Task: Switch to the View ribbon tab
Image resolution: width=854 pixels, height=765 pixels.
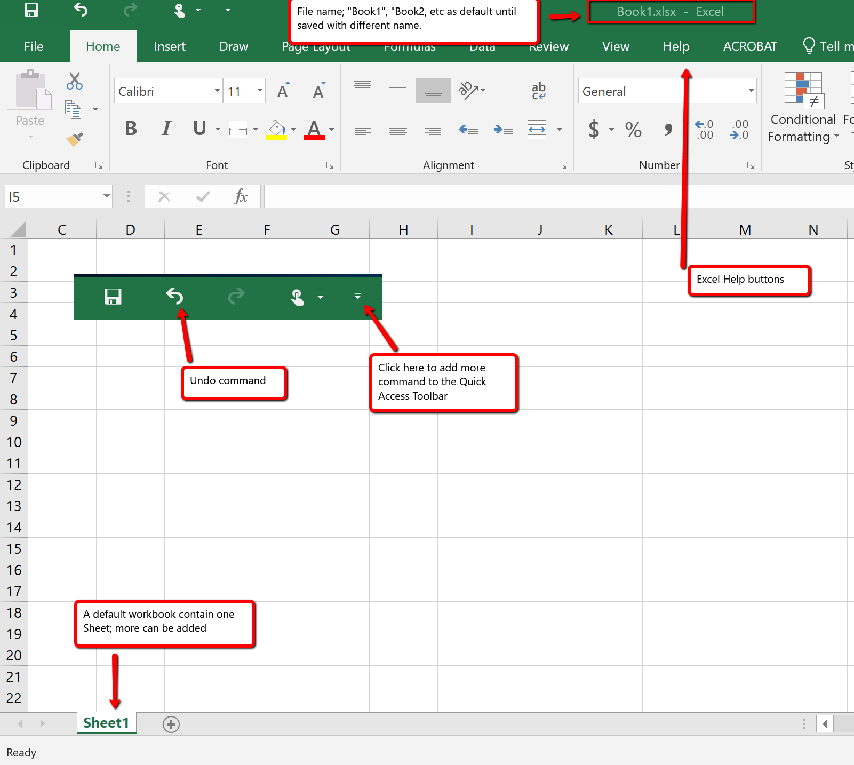Action: point(616,46)
